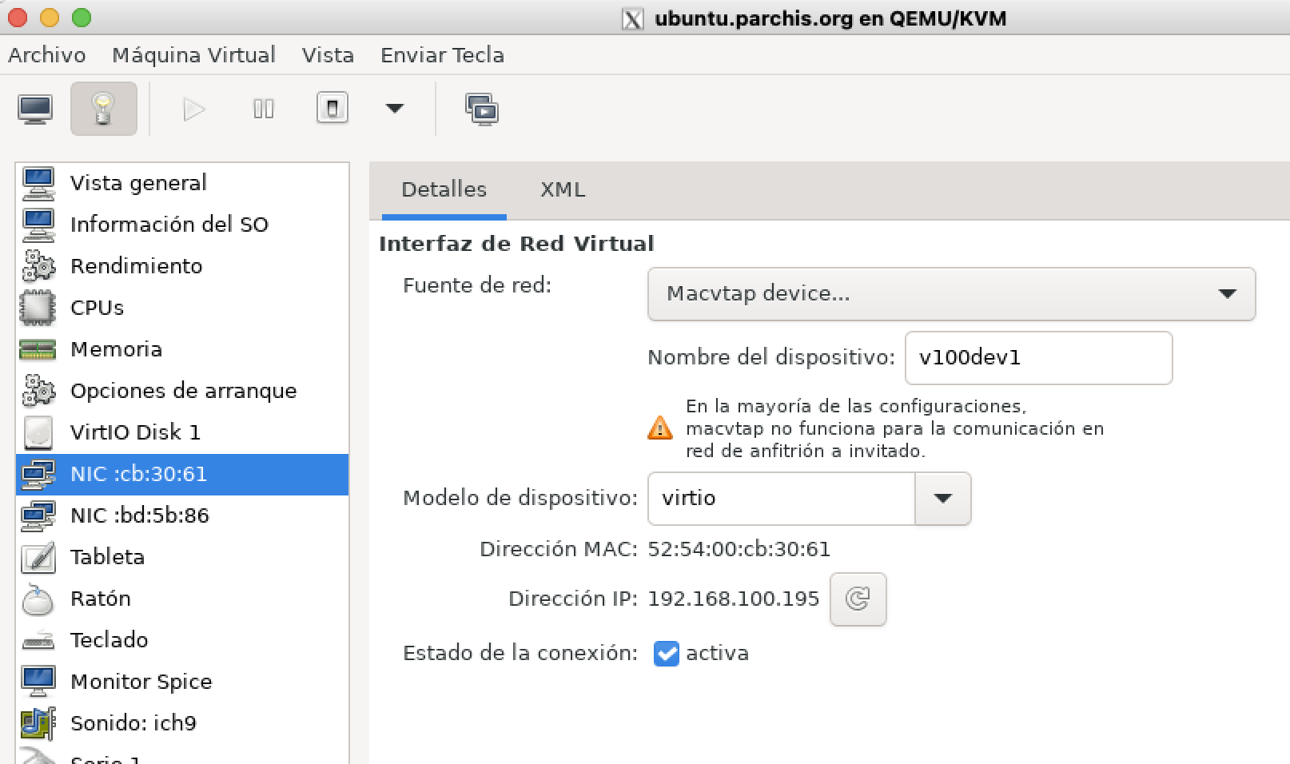This screenshot has height=764, width=1290.
Task: Click the Teclado keyboard icon
Action: click(38, 641)
